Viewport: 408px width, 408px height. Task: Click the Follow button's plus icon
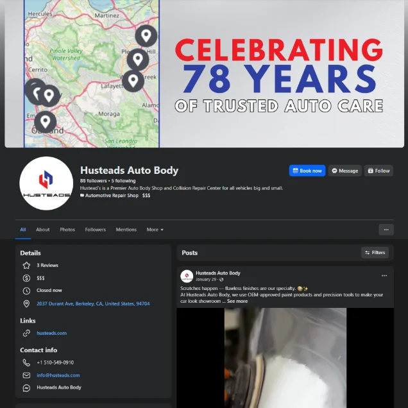(x=371, y=171)
